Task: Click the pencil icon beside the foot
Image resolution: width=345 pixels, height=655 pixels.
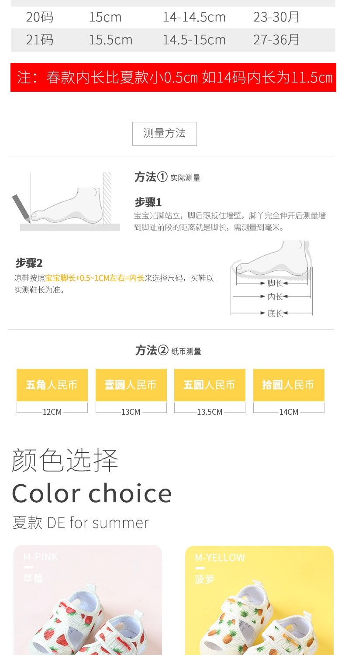Action: [21, 208]
